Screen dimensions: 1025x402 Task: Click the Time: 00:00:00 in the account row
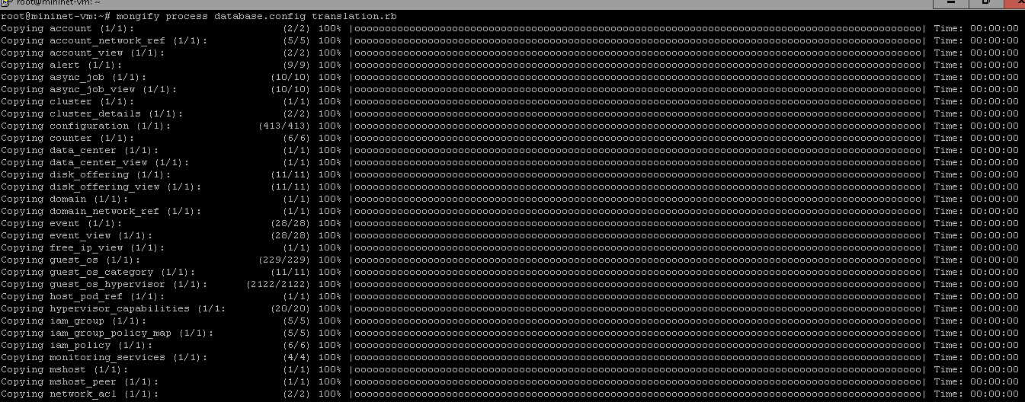(x=976, y=28)
